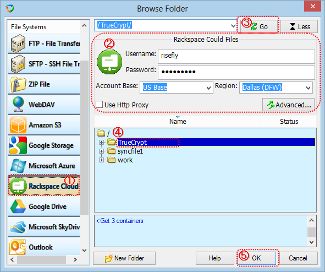The height and width of the screenshot is (272, 325).
Task: Open the Region dropdown
Action: 309,88
